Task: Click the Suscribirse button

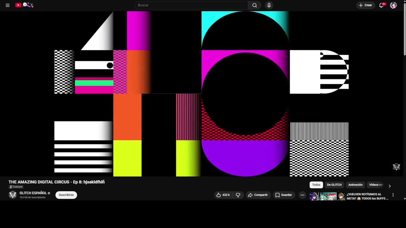Action: [x=66, y=195]
